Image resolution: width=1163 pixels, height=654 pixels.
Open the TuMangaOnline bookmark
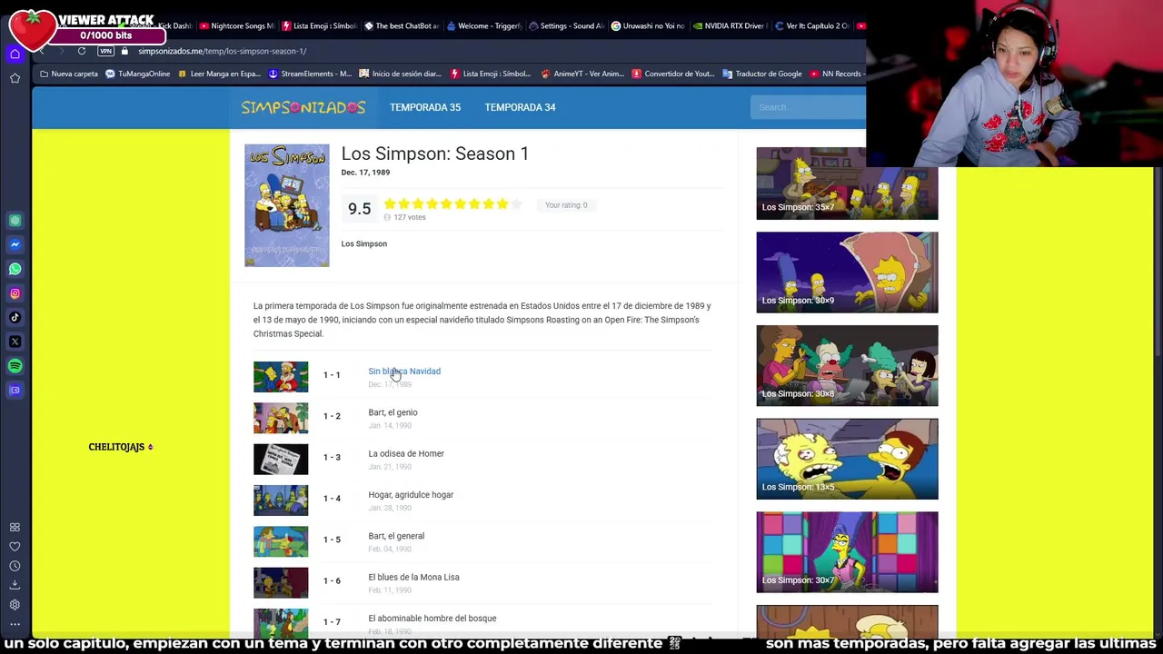click(x=137, y=74)
